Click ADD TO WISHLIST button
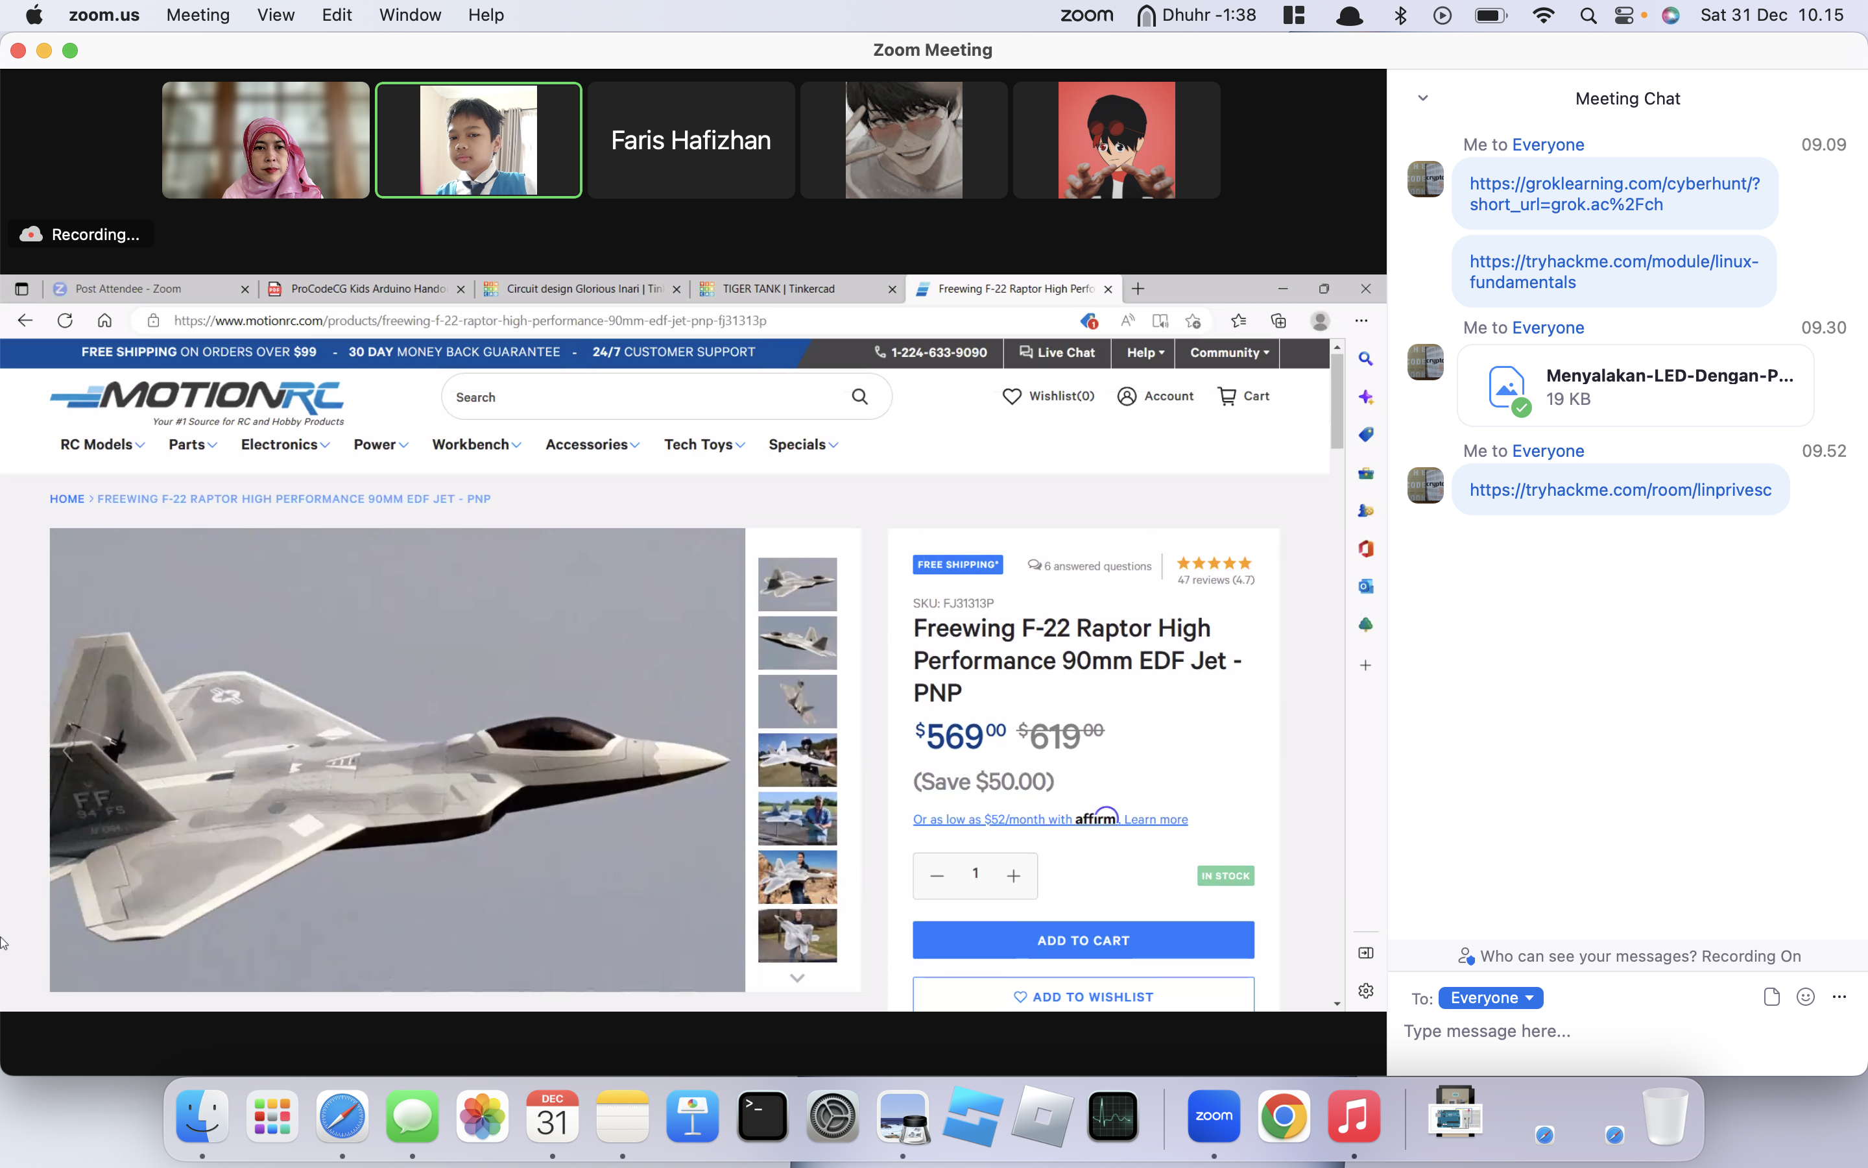 [1083, 996]
